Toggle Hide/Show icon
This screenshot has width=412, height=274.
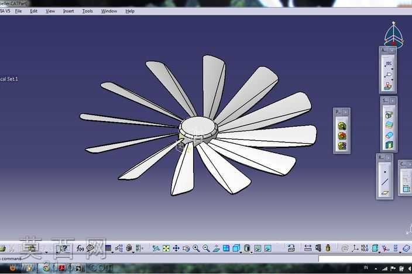point(257,248)
